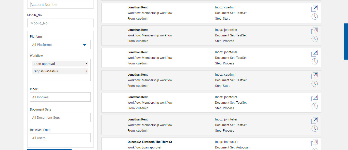
Task: Click the Mobile_No input field
Action: click(x=60, y=23)
